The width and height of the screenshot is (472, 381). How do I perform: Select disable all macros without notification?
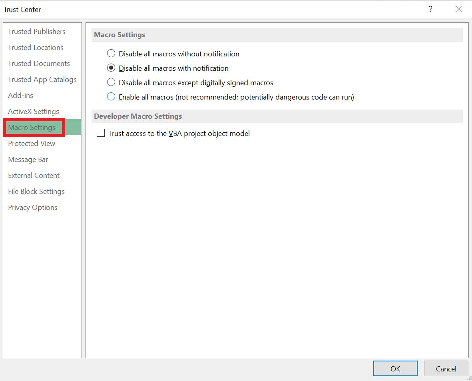(x=111, y=53)
